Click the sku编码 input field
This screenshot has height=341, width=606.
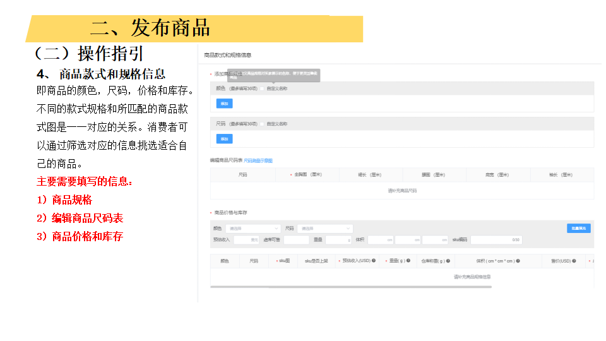pos(496,240)
